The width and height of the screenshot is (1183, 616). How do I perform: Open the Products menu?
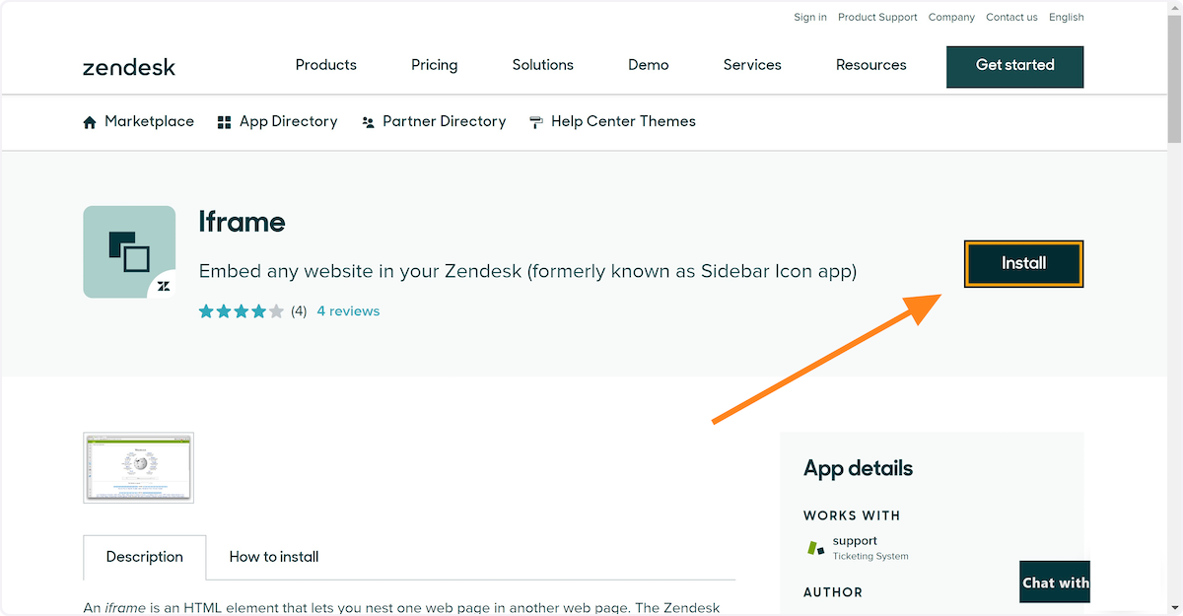pos(326,65)
